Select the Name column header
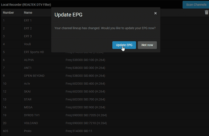The width and height of the screenshot is (209, 136). [x=28, y=13]
